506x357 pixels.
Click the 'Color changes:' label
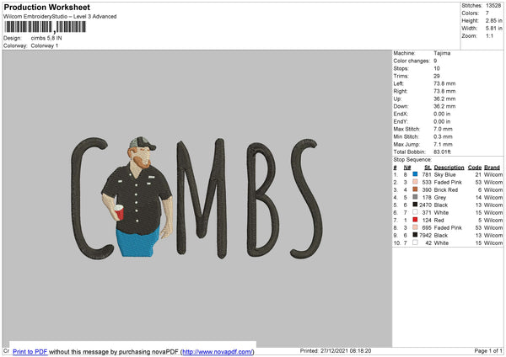(412, 61)
